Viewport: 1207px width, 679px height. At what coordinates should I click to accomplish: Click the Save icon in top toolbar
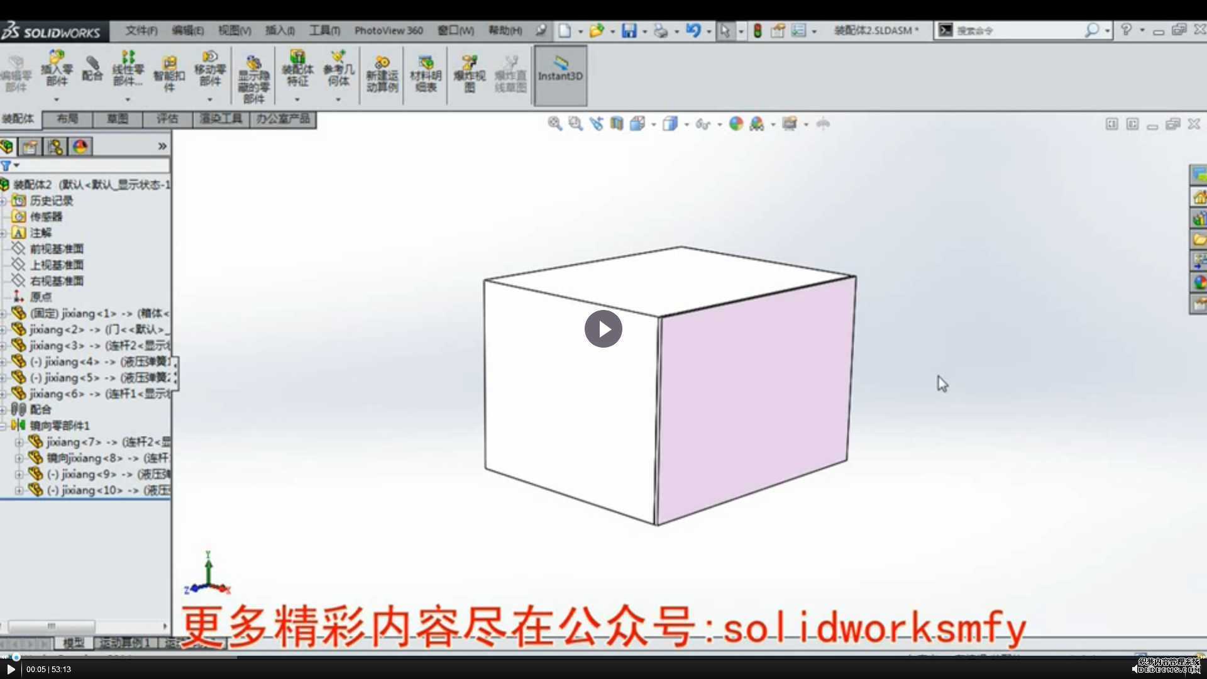tap(629, 30)
